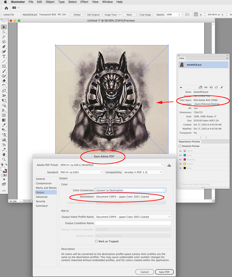Select the Eraser tool
The image size is (232, 277).
coord(4,81)
